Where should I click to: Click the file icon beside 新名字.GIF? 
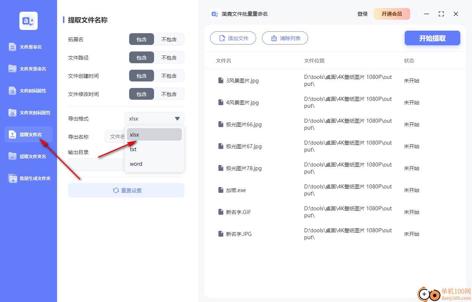coord(221,212)
